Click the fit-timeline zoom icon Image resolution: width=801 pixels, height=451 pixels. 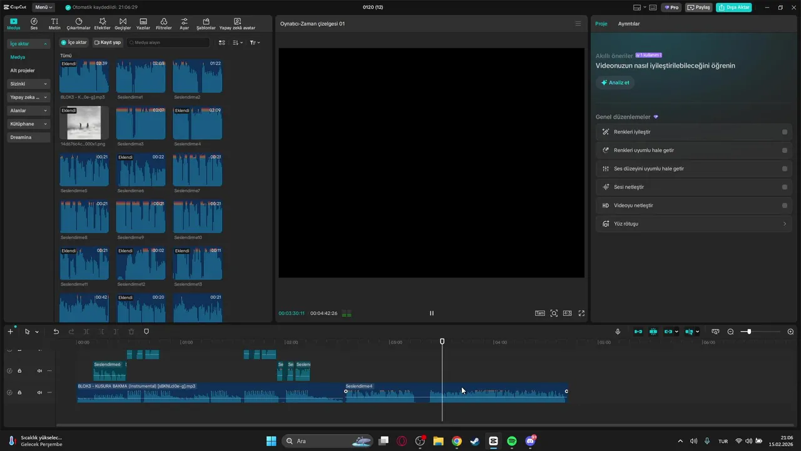point(715,331)
